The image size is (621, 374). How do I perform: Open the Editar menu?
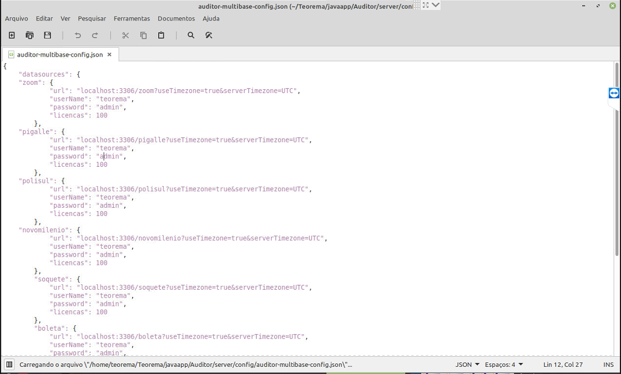(44, 19)
